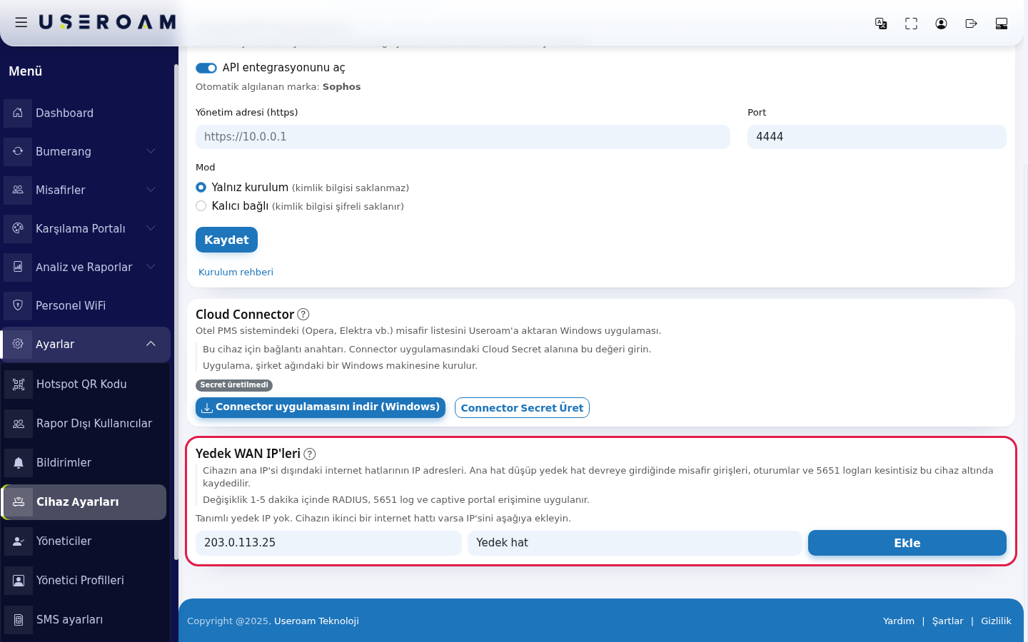Click the Personel WiFi shield icon
The width and height of the screenshot is (1028, 642).
(x=18, y=305)
